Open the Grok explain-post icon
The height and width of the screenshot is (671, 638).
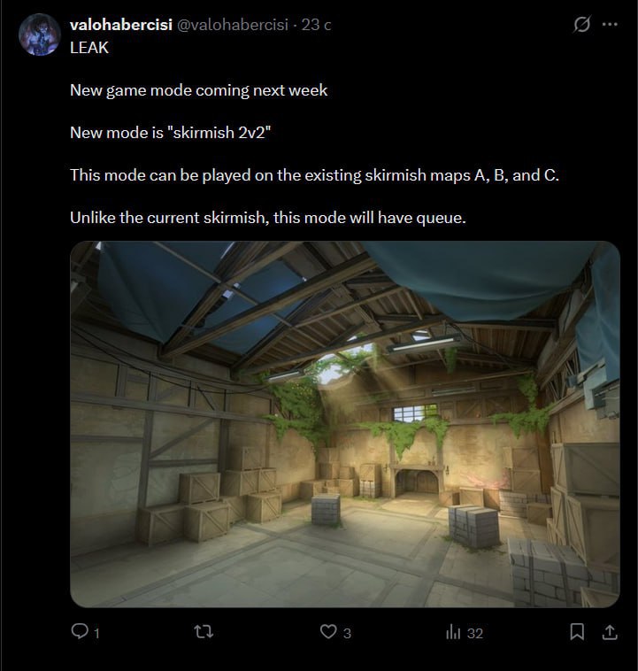pos(582,24)
